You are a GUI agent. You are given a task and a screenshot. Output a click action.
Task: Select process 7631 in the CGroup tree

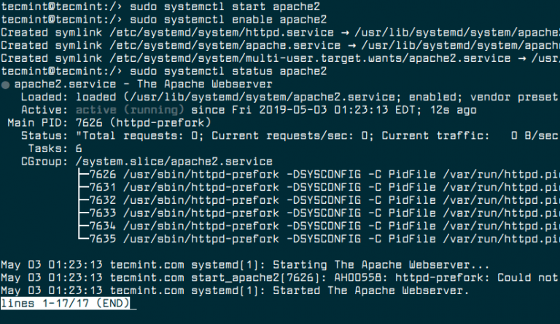click(101, 186)
